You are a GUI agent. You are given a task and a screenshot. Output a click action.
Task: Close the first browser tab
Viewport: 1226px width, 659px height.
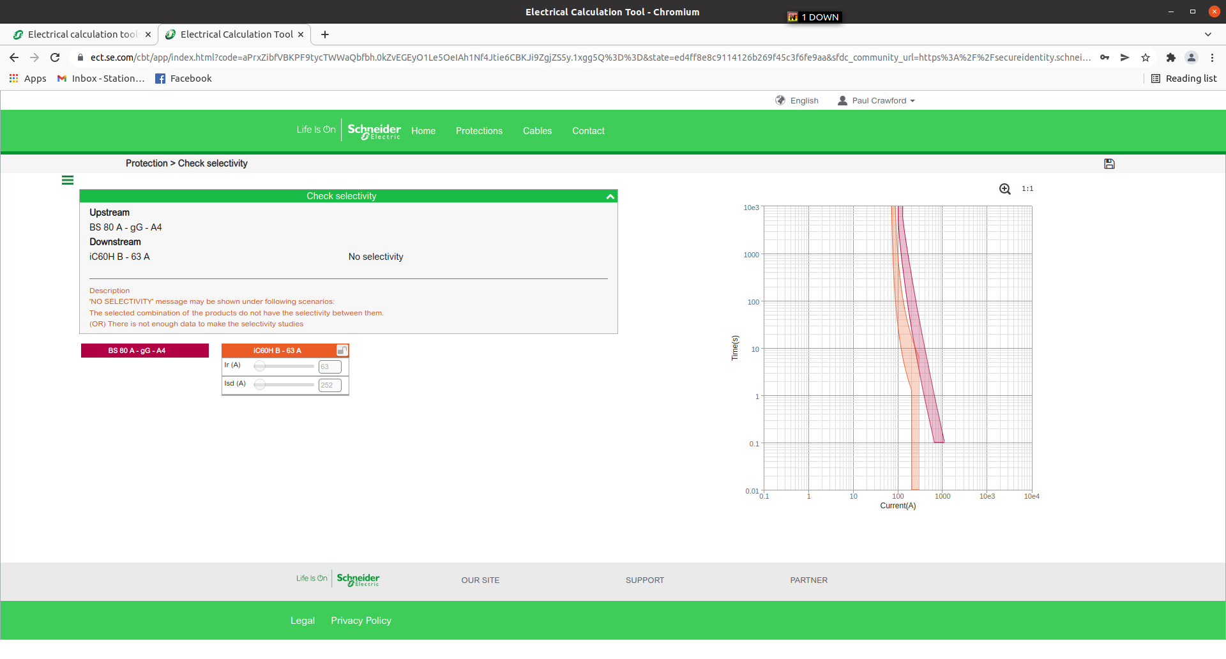[148, 34]
